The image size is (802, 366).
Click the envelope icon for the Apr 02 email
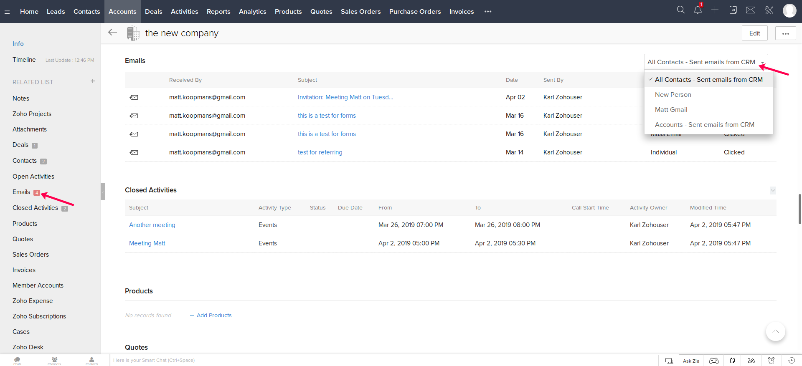[134, 97]
